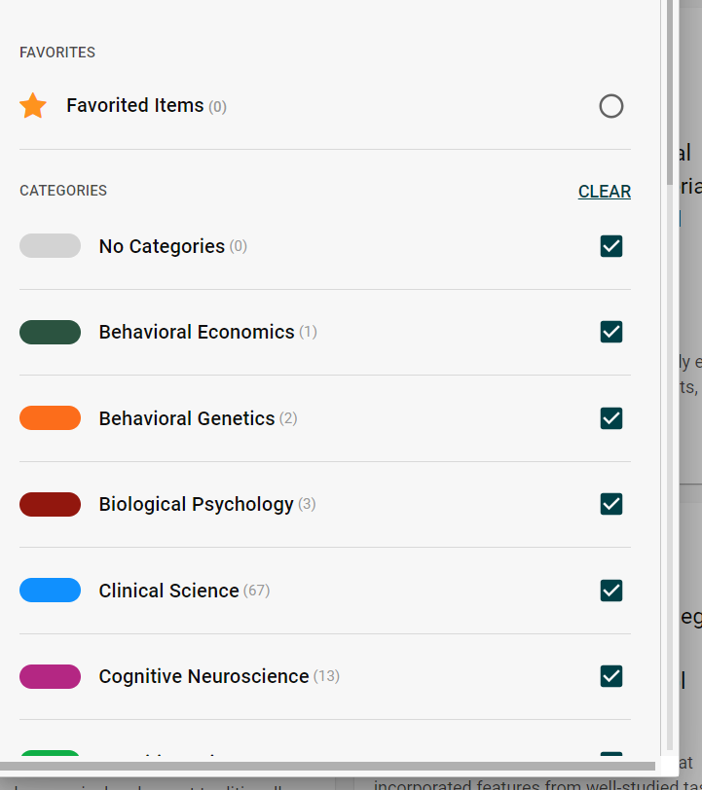Select the Favorited Items radio circle
The width and height of the screenshot is (702, 790).
coord(610,106)
